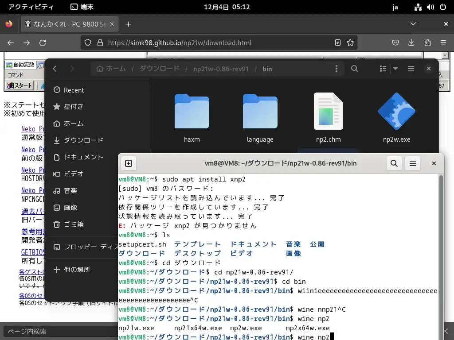Open the power system menu

point(443,7)
